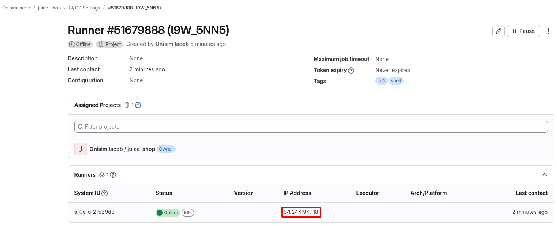Screen dimensions: 557x226
Task: Click the System ID help icon
Action: 104,193
